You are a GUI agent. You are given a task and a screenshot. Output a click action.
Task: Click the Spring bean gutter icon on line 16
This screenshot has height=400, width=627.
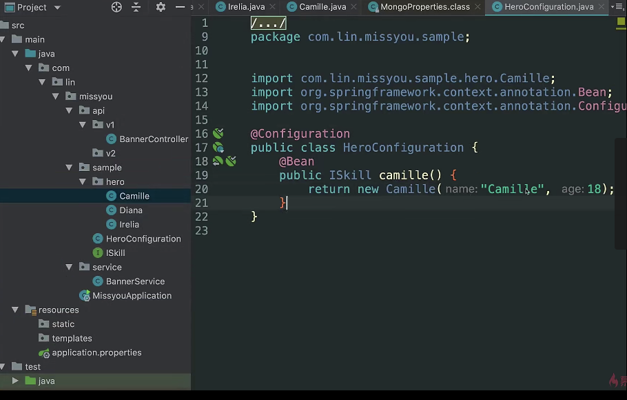[218, 133]
